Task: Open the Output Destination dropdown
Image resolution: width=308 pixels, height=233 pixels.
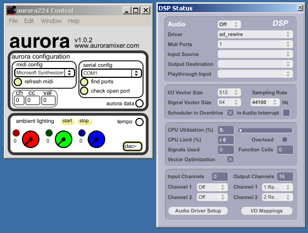Action: (x=255, y=64)
